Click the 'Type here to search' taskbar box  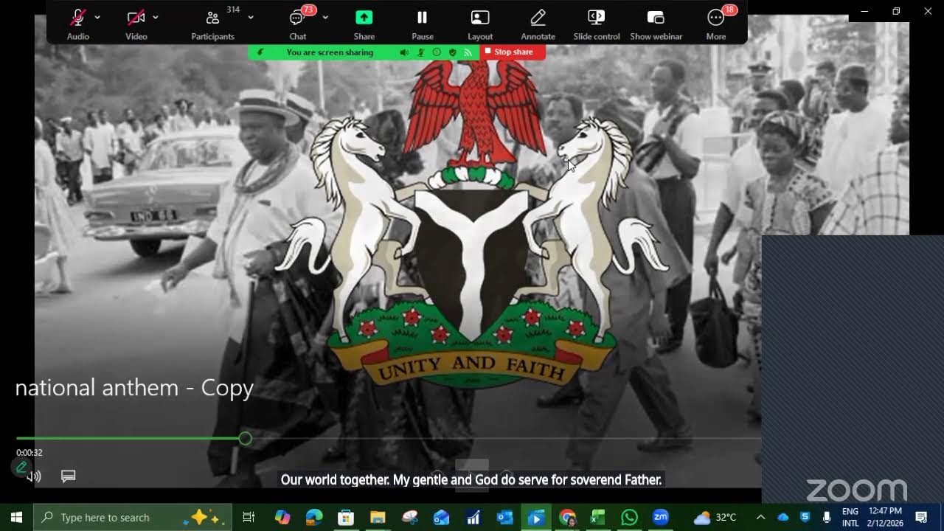click(133, 518)
